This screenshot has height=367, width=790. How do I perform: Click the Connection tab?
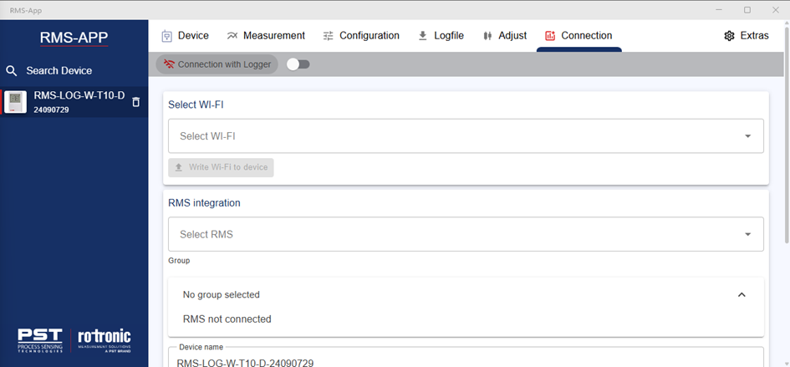[x=578, y=36]
